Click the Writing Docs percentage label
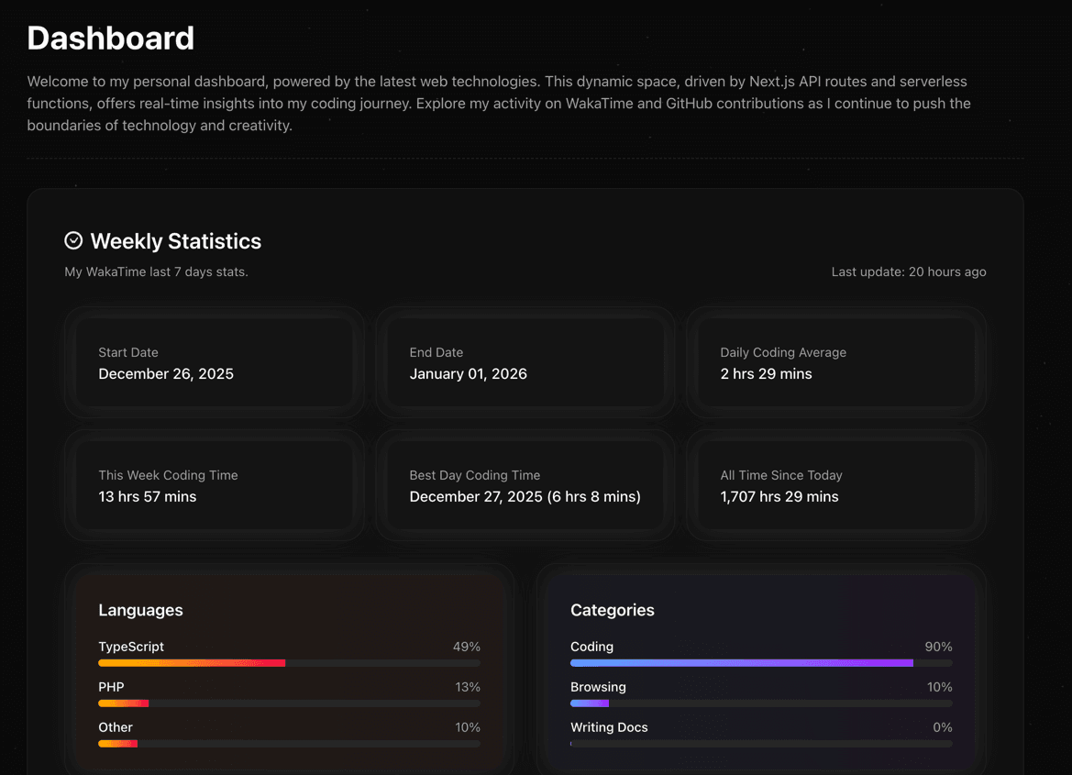The width and height of the screenshot is (1072, 775). [942, 726]
